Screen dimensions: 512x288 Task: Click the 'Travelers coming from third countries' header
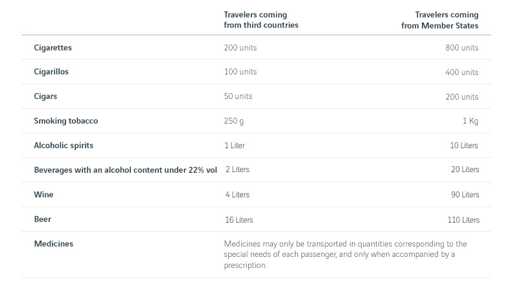tap(261, 19)
